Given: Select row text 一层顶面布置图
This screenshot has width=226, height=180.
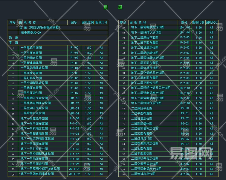Looking at the screenshot, I should pyautogui.click(x=31, y=73).
